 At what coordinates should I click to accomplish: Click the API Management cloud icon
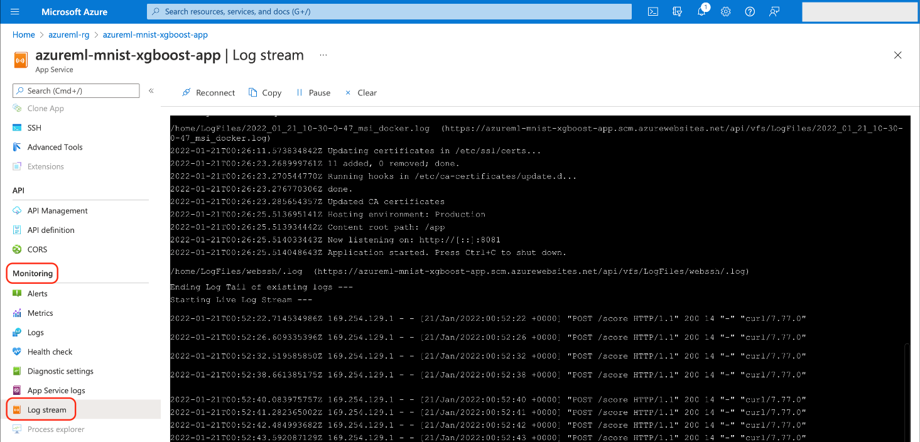pos(17,211)
